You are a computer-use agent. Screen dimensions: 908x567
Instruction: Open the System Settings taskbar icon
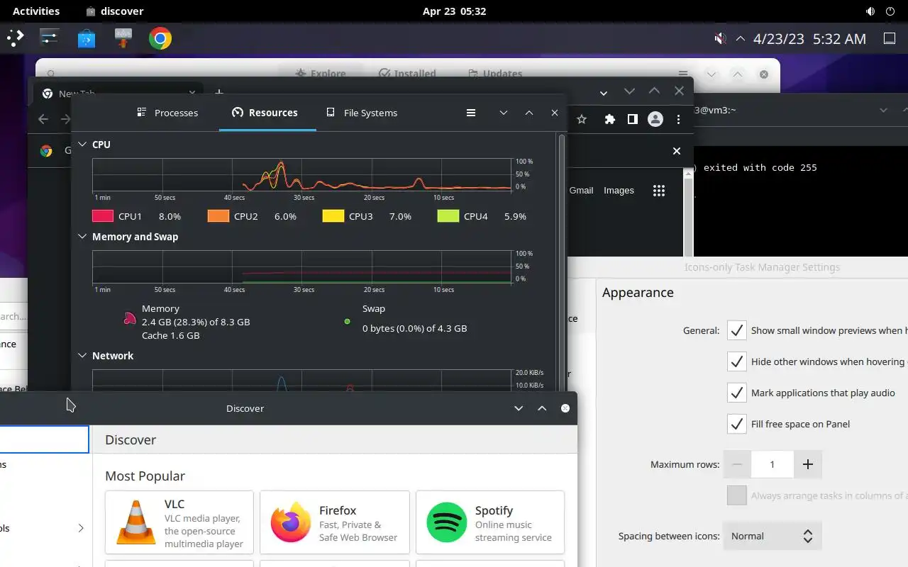(50, 38)
